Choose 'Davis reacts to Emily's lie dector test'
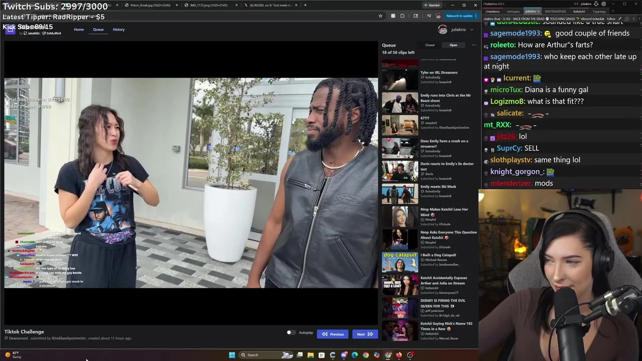The height and width of the screenshot is (361, 642). tap(400, 171)
